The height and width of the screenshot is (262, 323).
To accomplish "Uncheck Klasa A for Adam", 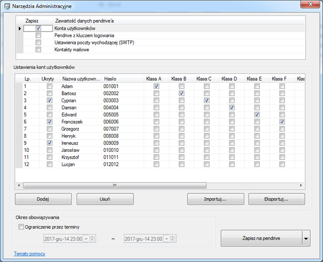I will pos(156,86).
